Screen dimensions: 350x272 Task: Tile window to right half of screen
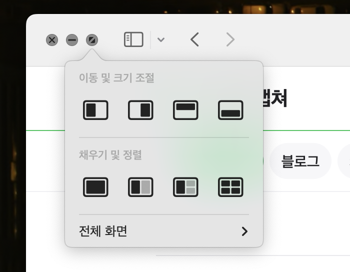coord(140,110)
